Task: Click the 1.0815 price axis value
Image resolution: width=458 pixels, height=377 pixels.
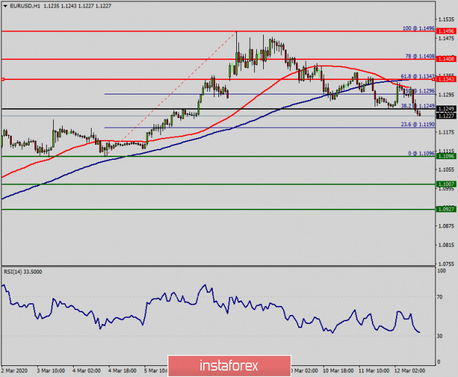Action: pos(446,245)
